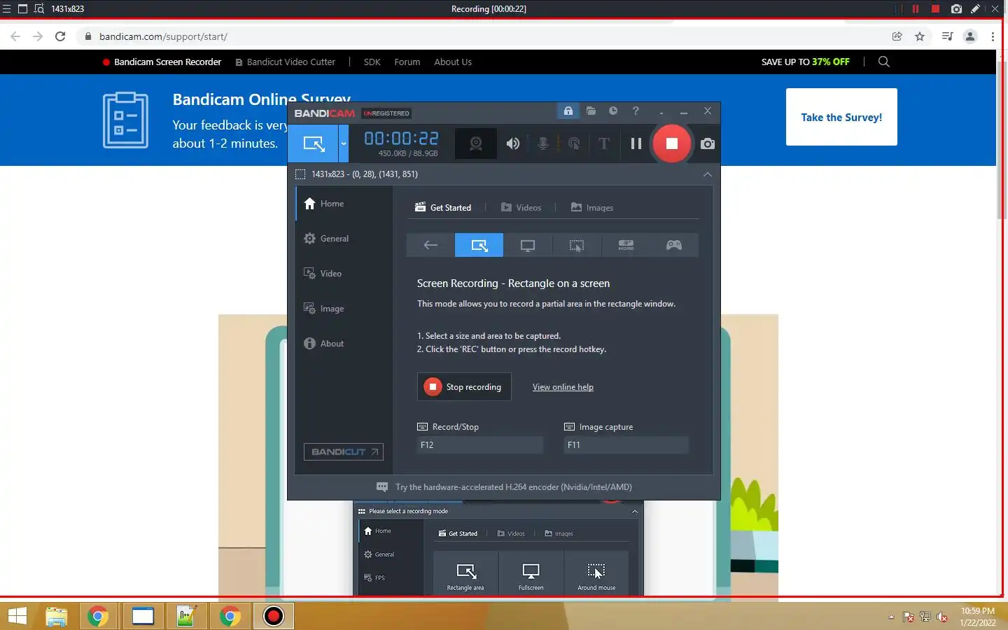
Task: Click the BANDICUT button in sidebar
Action: click(x=344, y=452)
